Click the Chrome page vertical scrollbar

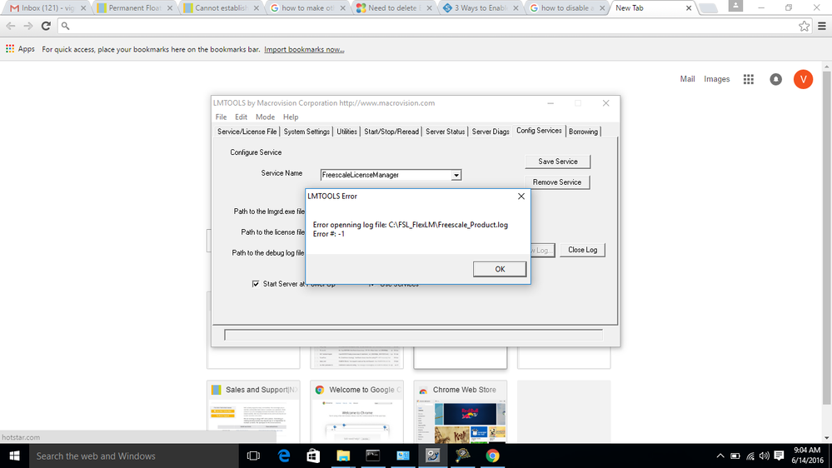827,237
